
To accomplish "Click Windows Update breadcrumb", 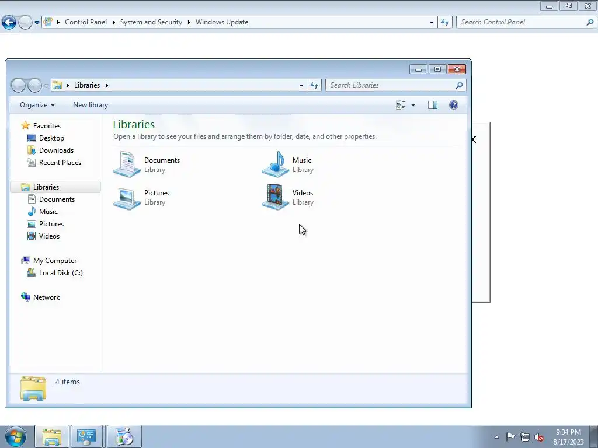I will coord(222,22).
